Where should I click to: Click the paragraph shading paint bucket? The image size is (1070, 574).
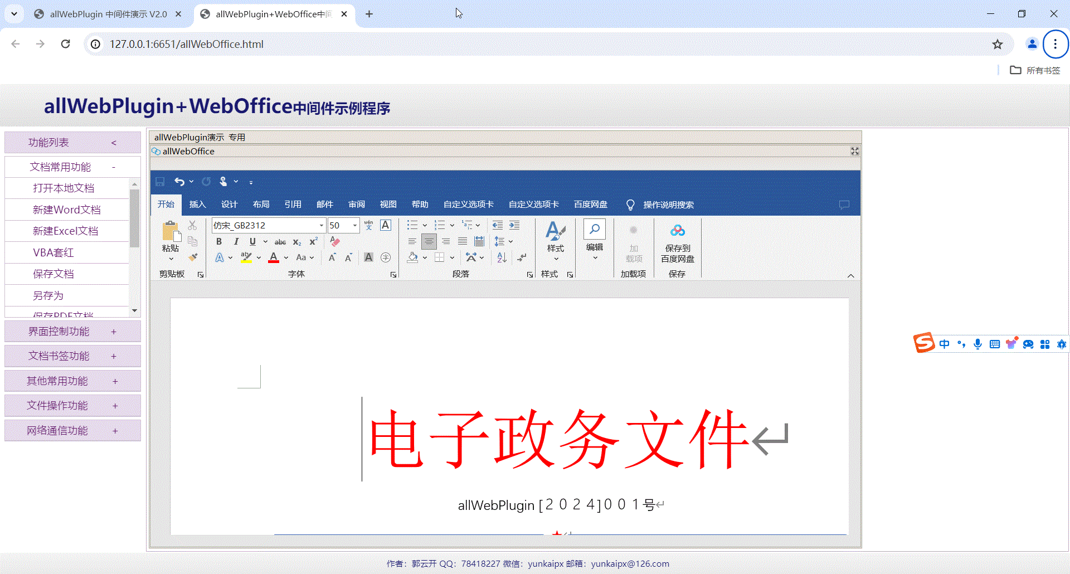pyautogui.click(x=412, y=257)
